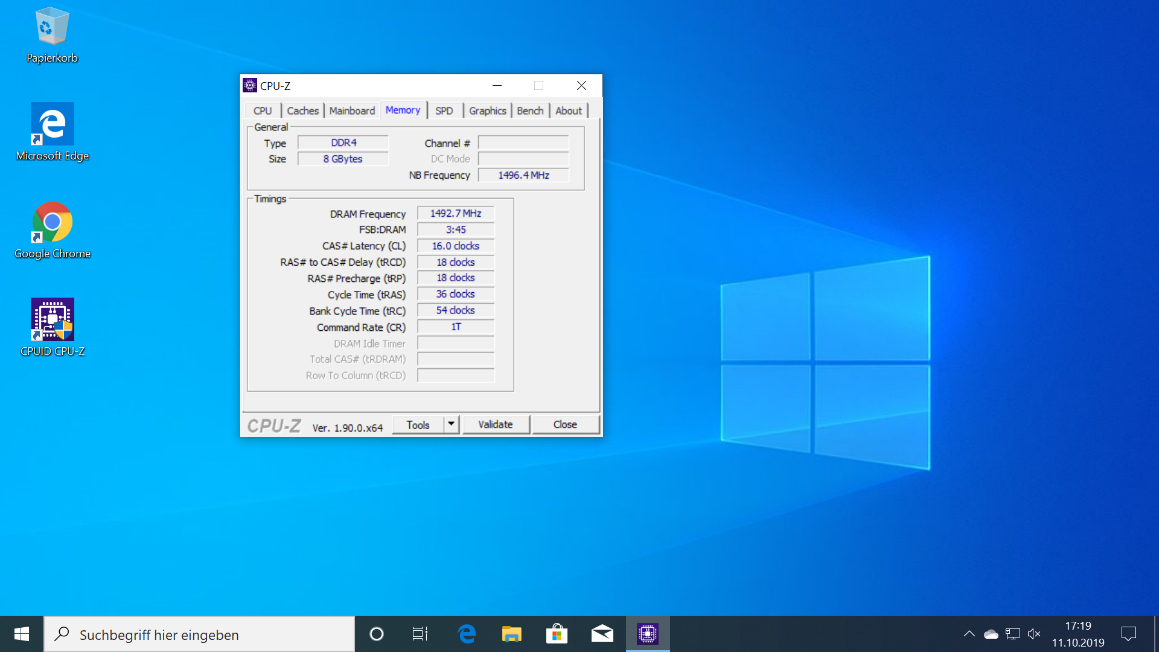The image size is (1159, 652).
Task: Launch CPUID CPU-Z from the desktop
Action: pos(52,320)
